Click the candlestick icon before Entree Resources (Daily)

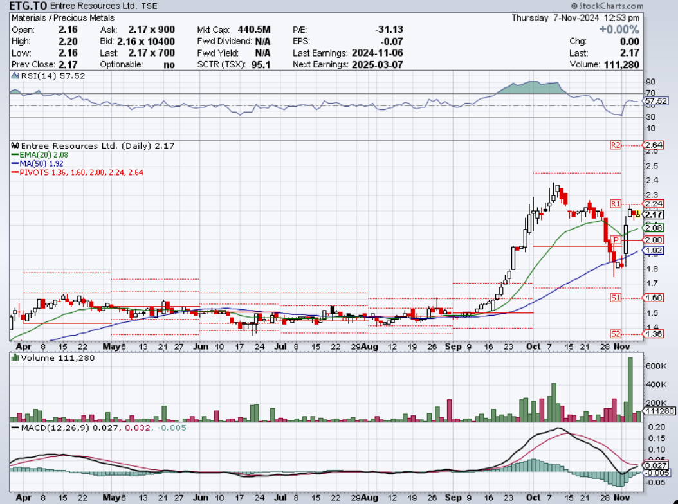coord(15,146)
